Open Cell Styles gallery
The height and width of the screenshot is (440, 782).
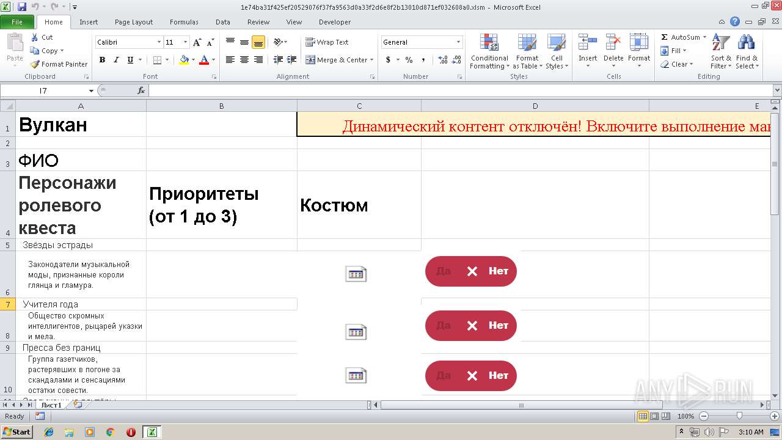point(556,52)
